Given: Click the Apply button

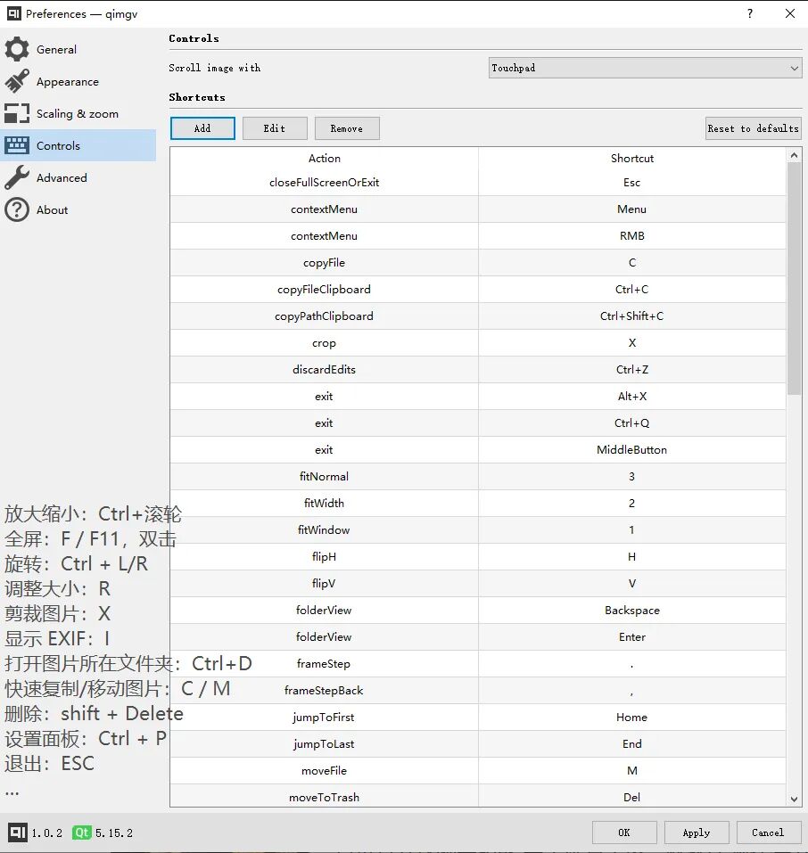Looking at the screenshot, I should tap(697, 832).
